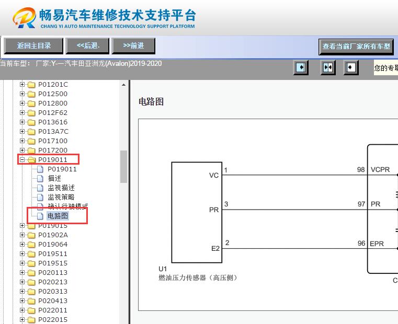Viewport: 398px width, 324px height.
Task: Open the child P019011 document
Action: point(62,169)
